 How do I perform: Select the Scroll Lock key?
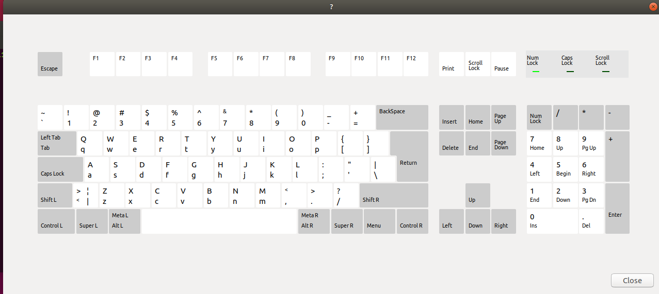(478, 64)
